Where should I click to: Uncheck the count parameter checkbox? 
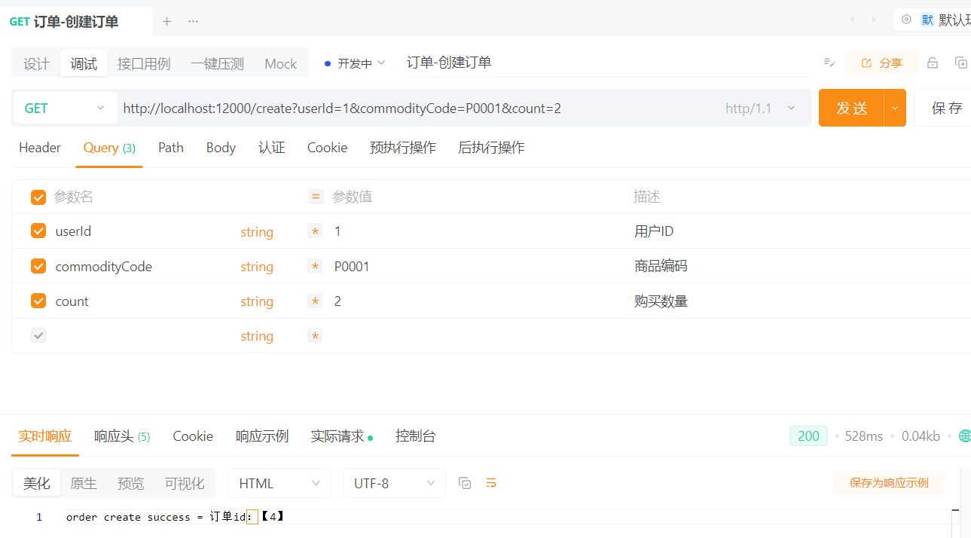point(38,301)
